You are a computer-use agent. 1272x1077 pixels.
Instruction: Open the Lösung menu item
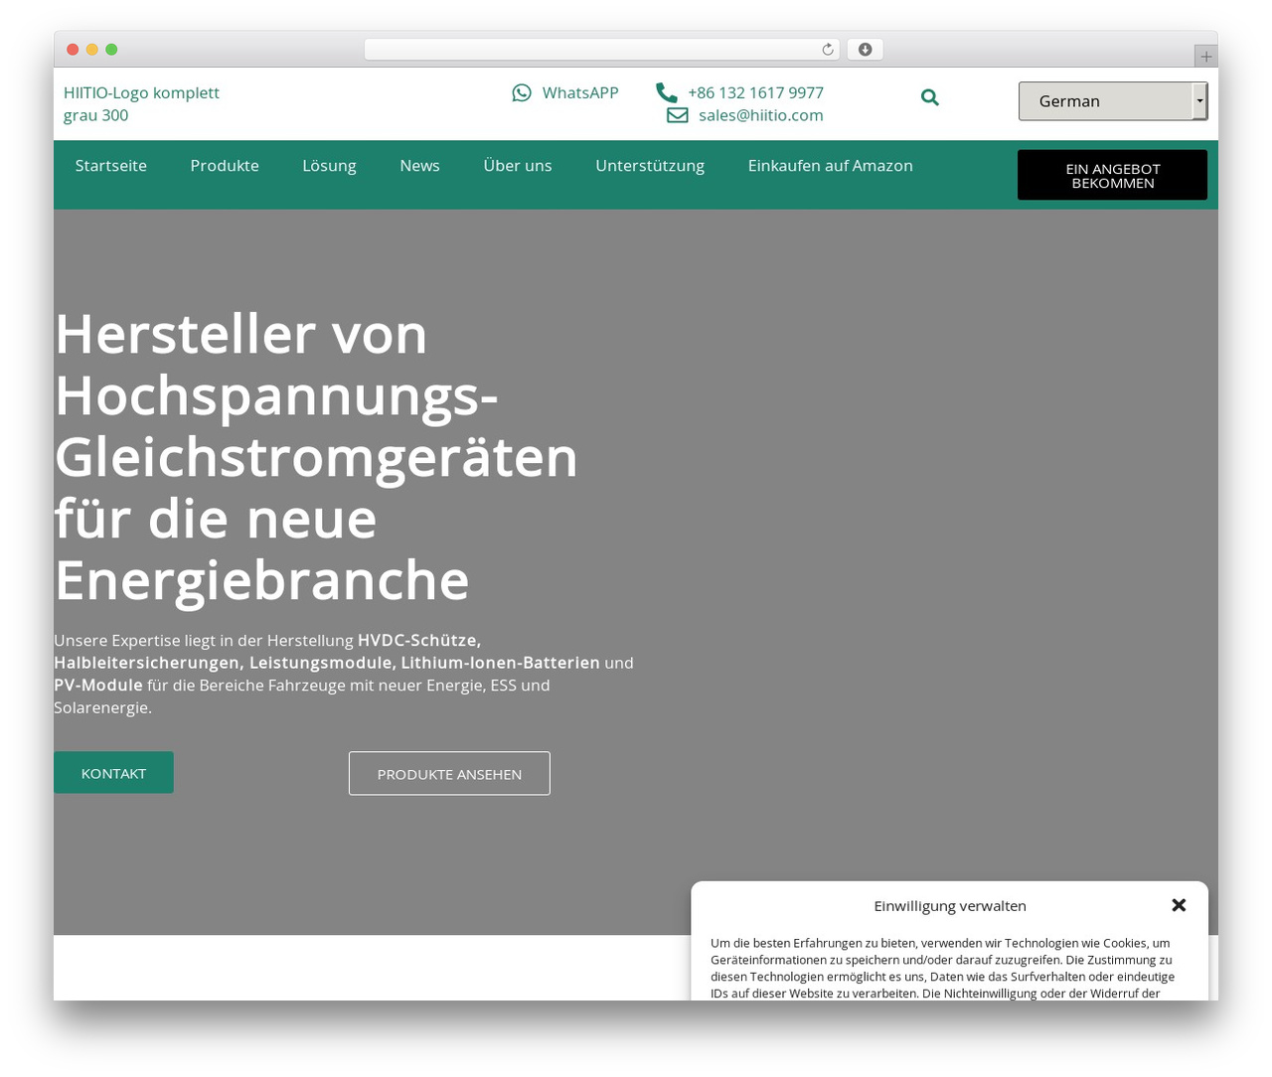pyautogui.click(x=329, y=166)
